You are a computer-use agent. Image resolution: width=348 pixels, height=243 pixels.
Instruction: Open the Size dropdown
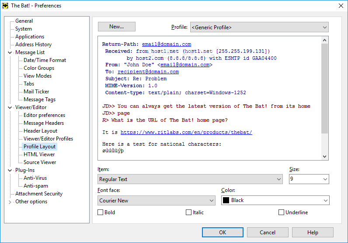[309, 179]
